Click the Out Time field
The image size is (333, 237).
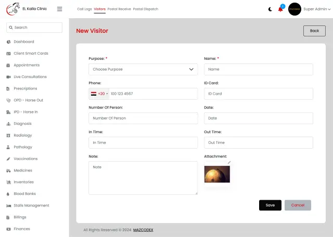[x=259, y=142]
